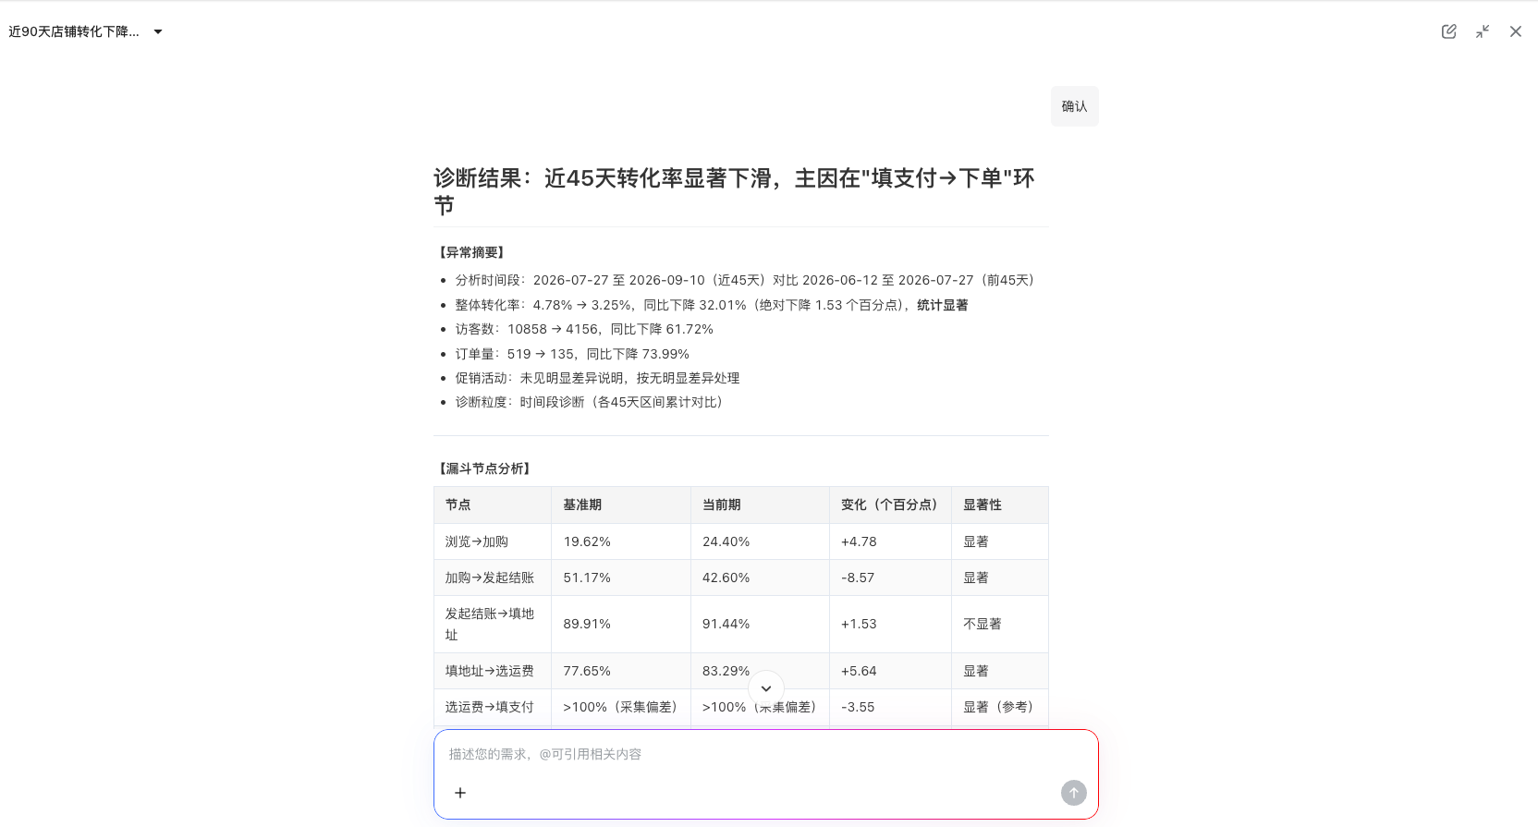Viewport: 1538px width, 827px height.
Task: Select the 浏览→加购 row label
Action: point(476,541)
